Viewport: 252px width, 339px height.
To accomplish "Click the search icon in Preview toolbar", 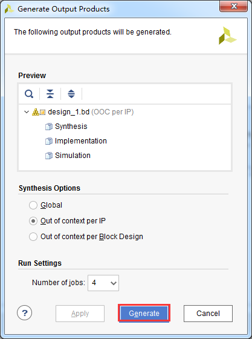I will tap(29, 94).
